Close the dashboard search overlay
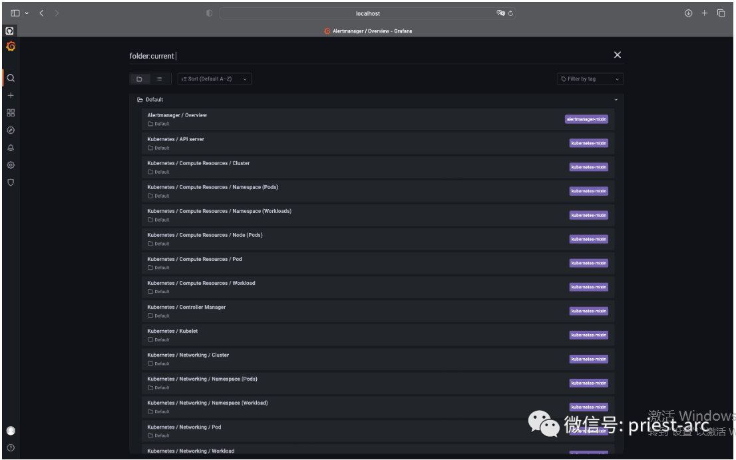Viewport: 736px width, 460px height. (x=618, y=55)
